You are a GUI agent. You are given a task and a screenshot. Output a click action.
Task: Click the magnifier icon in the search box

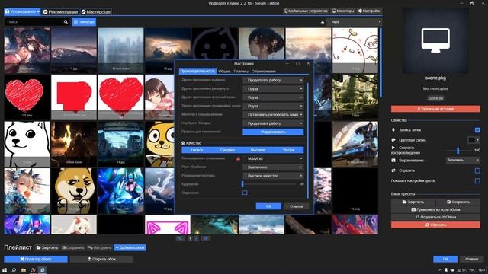66,22
